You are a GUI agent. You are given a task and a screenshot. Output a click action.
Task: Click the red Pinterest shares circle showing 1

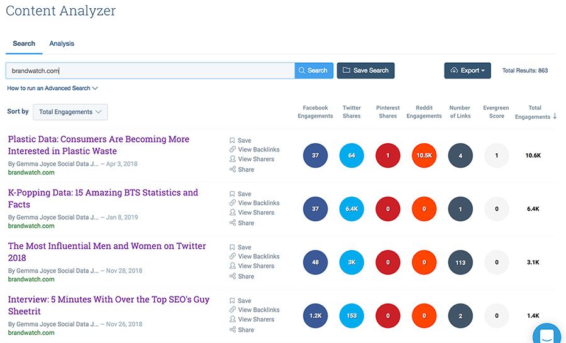388,156
